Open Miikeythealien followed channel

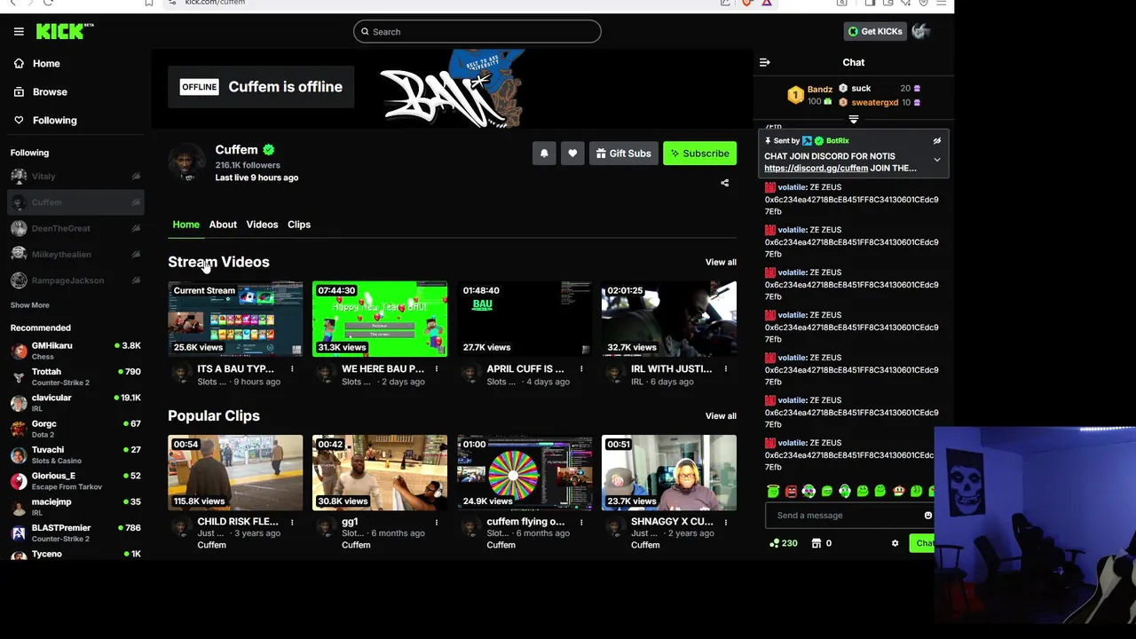point(74,255)
